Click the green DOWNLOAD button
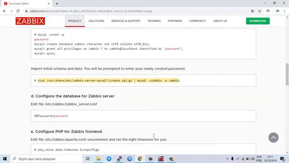Screen dimensions: 289x163 (258, 21)
